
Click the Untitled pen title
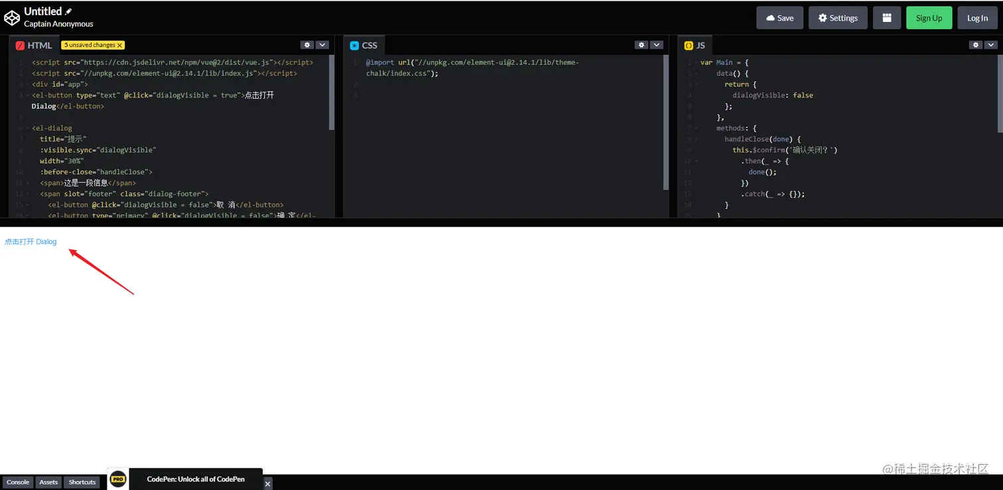click(x=42, y=11)
